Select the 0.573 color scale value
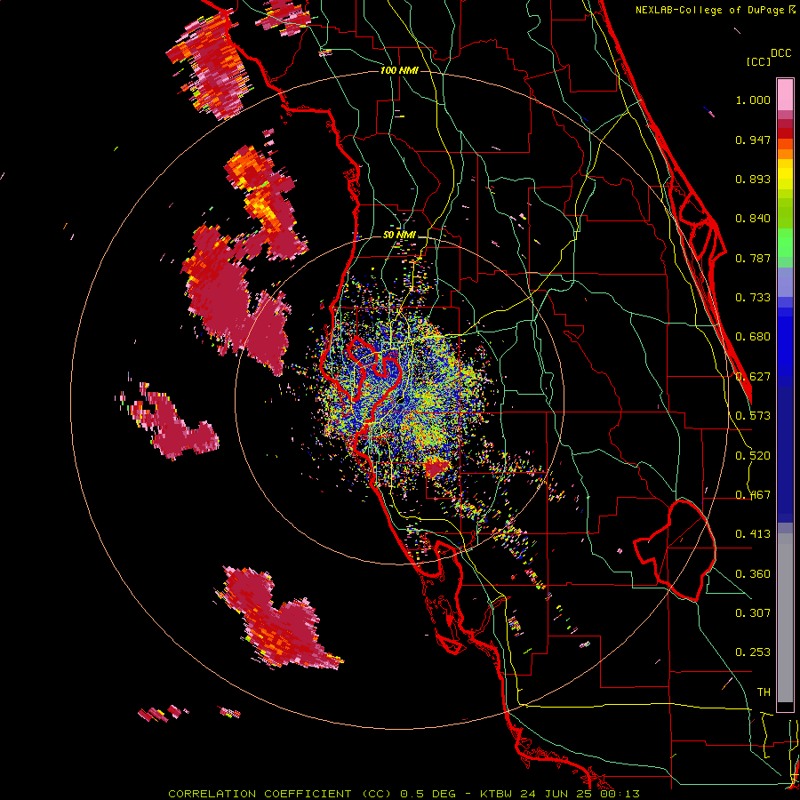This screenshot has height=800, width=800. [753, 416]
